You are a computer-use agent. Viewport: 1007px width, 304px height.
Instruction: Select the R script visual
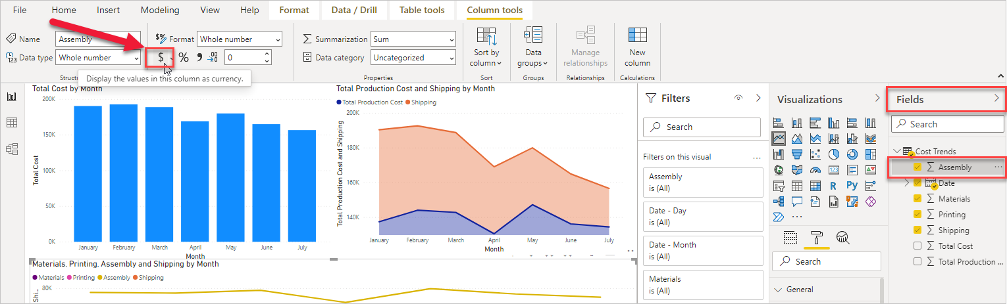coord(834,186)
